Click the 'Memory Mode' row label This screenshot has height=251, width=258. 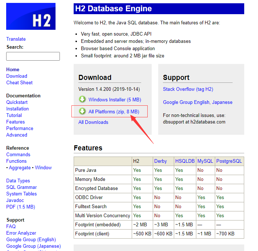[x=90, y=179]
